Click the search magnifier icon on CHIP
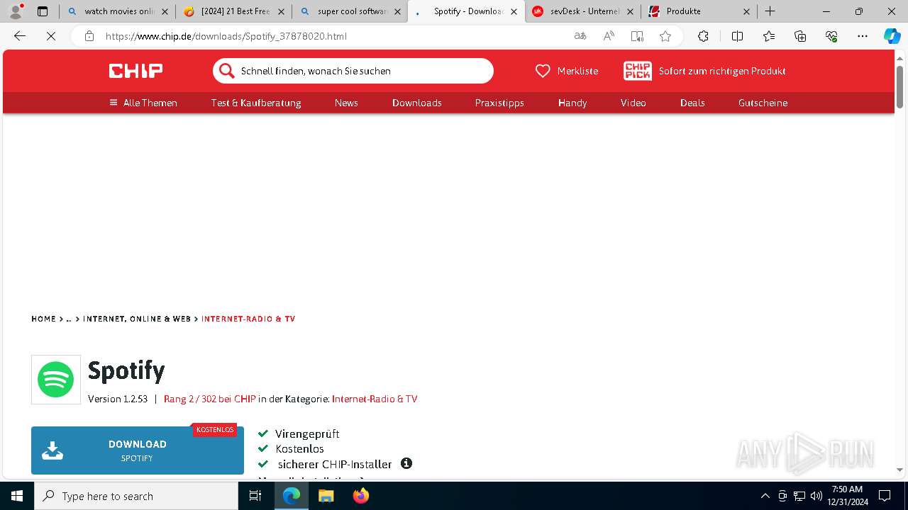Viewport: 908px width, 510px height. 226,71
